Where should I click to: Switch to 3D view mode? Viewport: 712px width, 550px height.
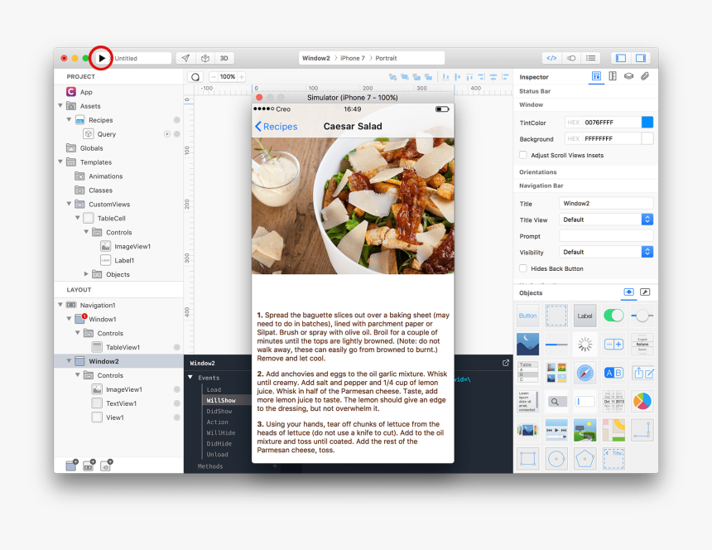[224, 58]
